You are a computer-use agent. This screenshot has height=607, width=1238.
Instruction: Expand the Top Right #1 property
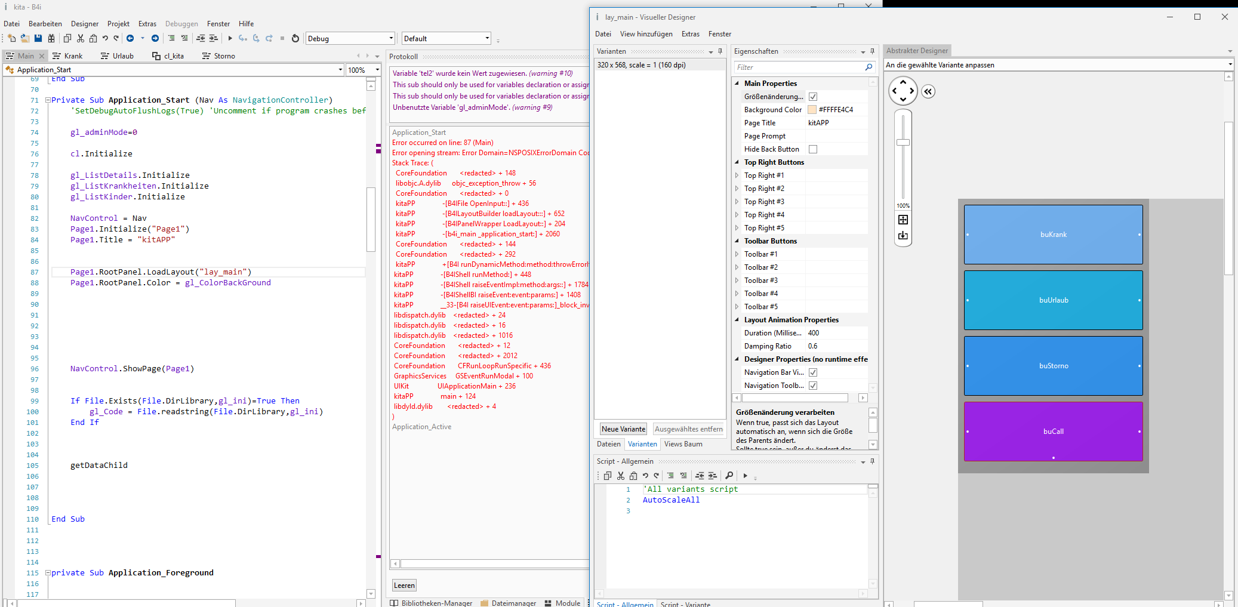coord(737,175)
